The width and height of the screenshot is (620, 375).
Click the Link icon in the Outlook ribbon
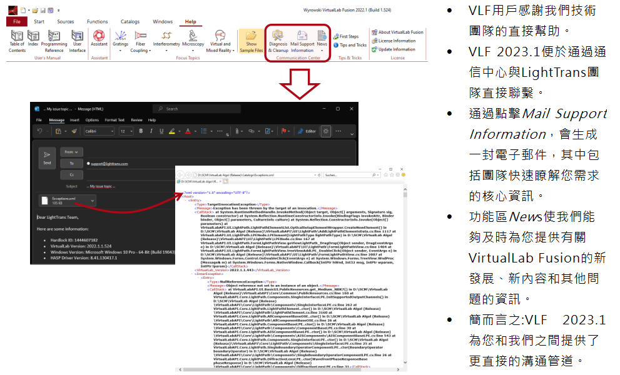tap(251, 131)
